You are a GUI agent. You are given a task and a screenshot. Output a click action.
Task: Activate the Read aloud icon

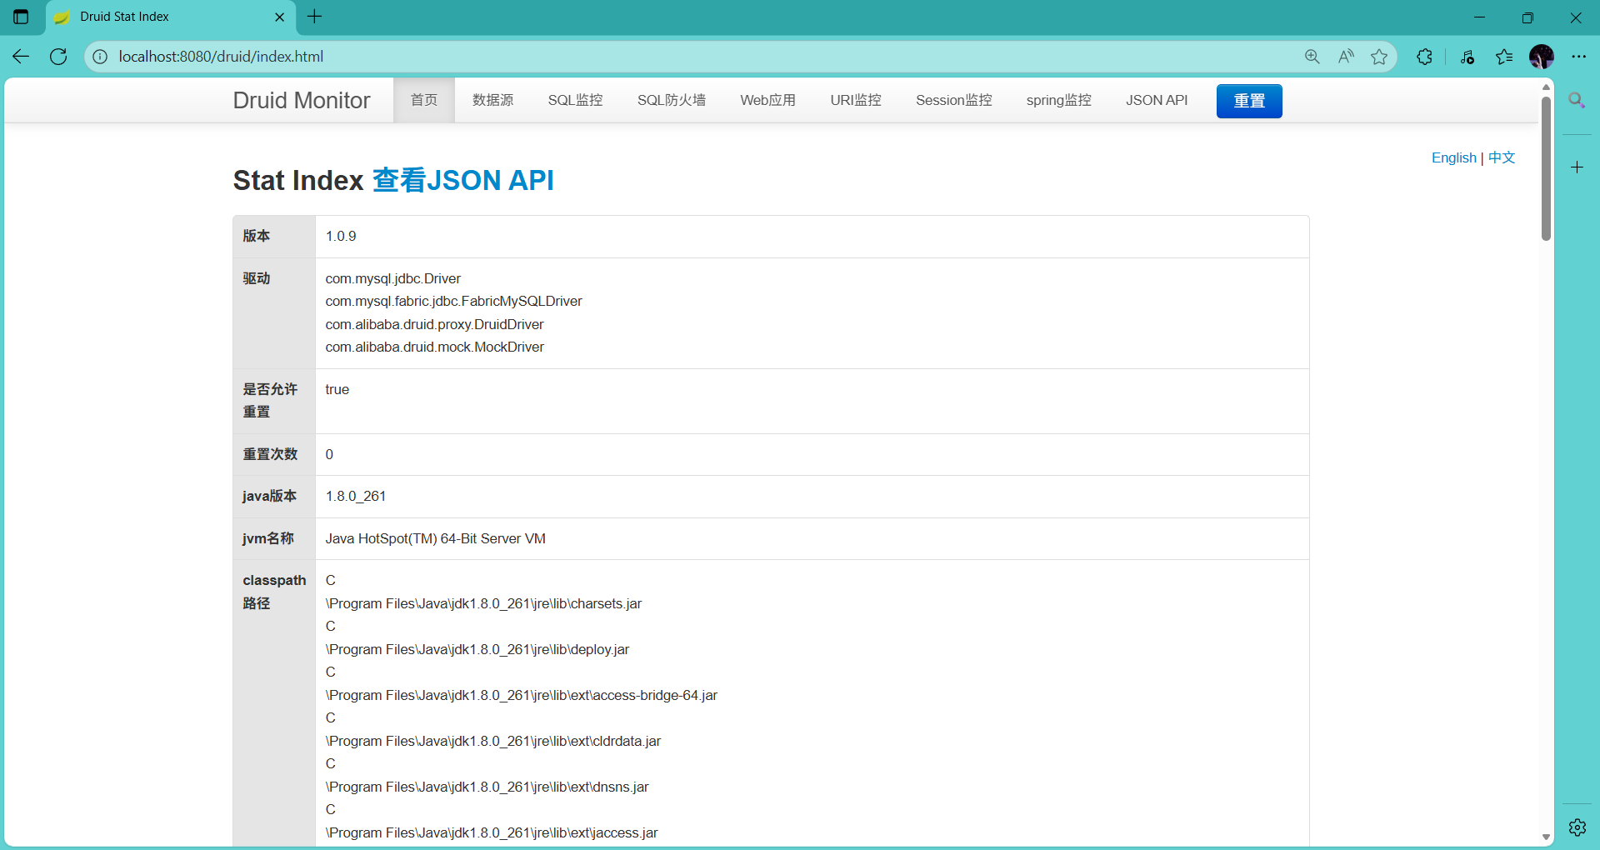(1346, 57)
